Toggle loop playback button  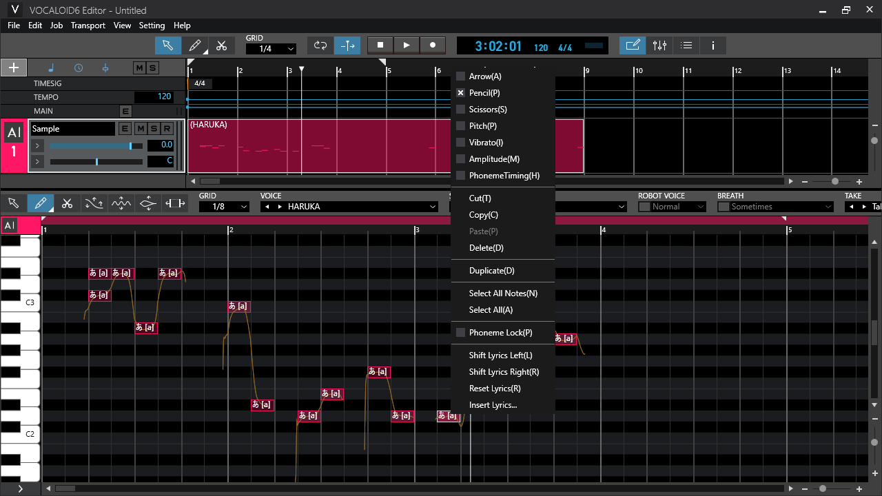(x=320, y=45)
